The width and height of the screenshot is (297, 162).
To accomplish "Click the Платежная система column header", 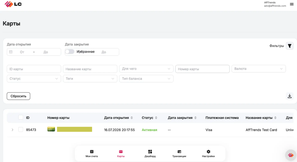I will tap(222, 118).
